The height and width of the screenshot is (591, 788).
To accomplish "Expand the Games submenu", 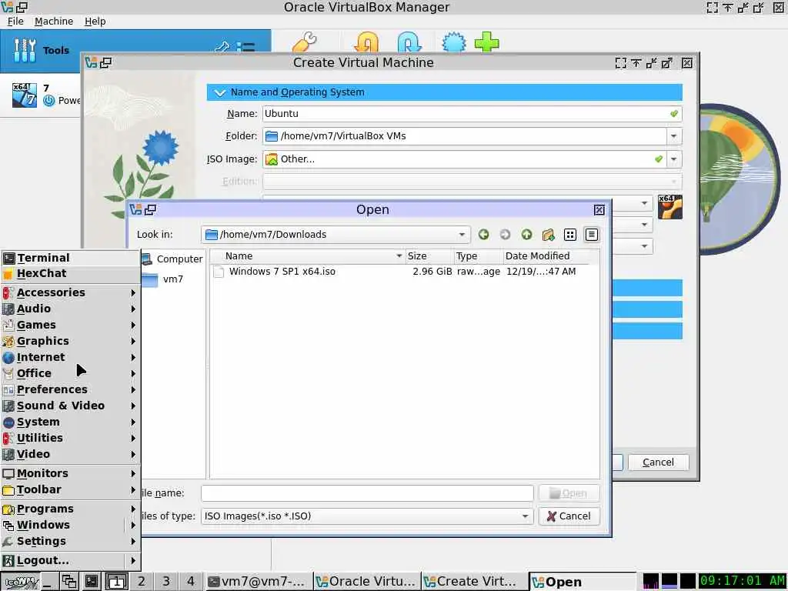I will (70, 325).
